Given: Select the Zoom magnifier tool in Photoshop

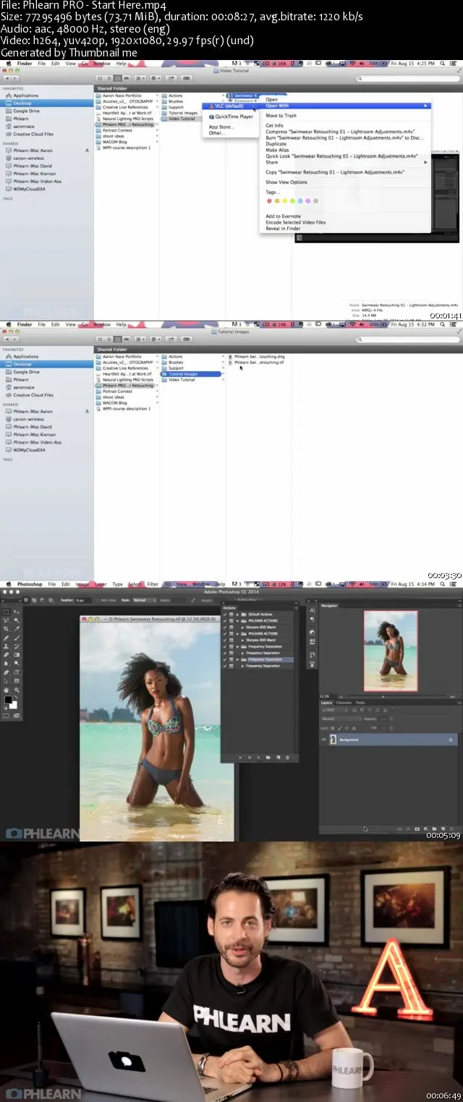Looking at the screenshot, I should click(16, 689).
